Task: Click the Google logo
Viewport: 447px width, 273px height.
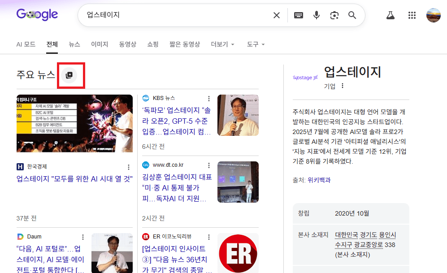Action: point(37,14)
